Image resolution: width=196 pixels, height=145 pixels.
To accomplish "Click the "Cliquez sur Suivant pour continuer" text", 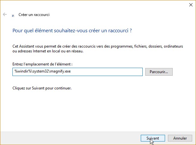I will [42, 88].
